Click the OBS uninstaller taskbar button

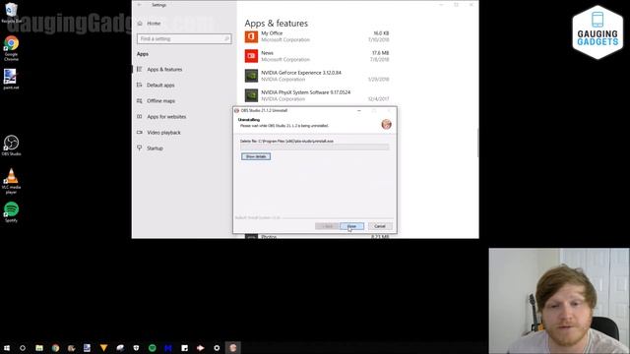tap(233, 348)
